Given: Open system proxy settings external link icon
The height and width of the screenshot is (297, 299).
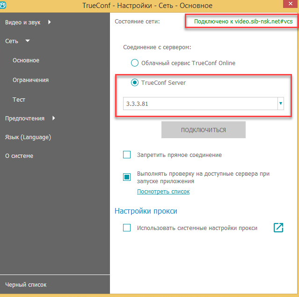Looking at the screenshot, I should click(278, 228).
